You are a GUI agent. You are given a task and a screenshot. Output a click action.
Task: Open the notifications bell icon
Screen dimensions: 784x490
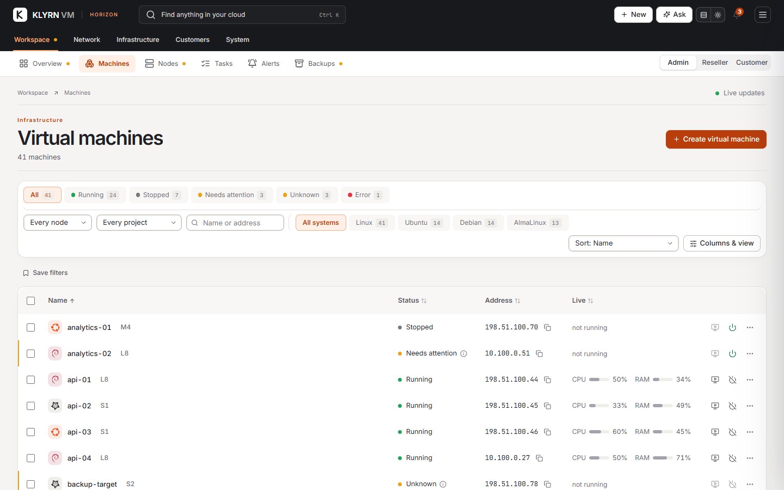pyautogui.click(x=737, y=15)
